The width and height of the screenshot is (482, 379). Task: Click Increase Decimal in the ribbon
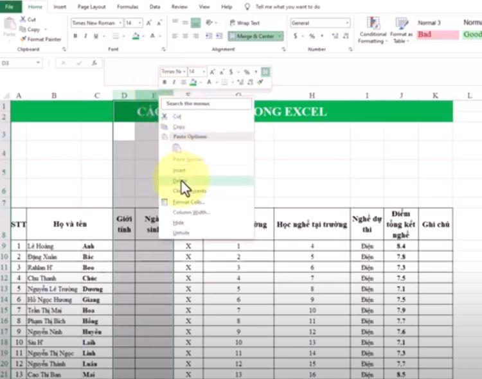click(x=335, y=36)
